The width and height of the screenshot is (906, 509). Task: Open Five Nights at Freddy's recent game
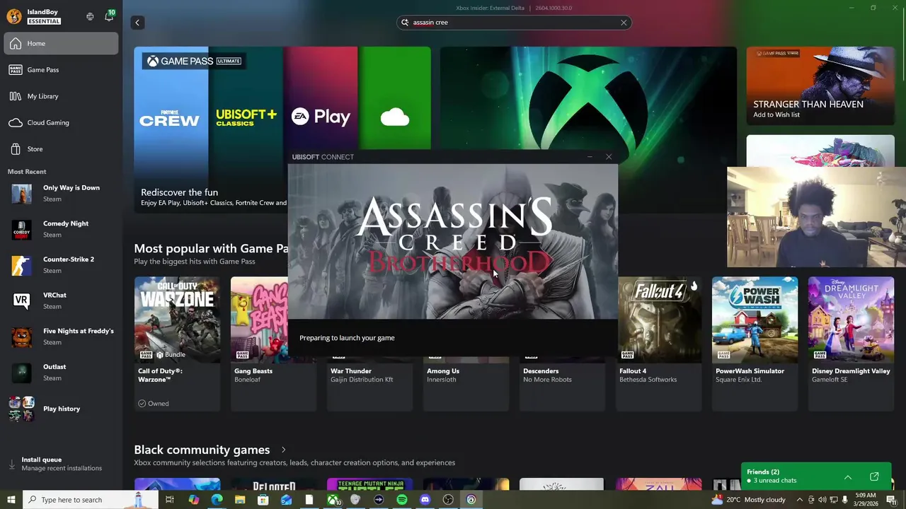[x=61, y=337]
